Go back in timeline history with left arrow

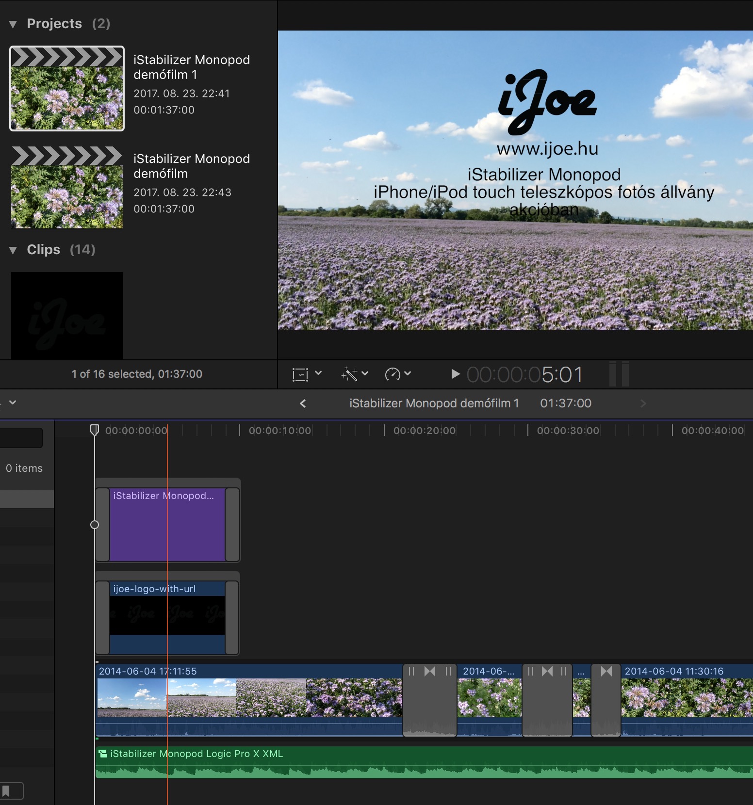pos(303,403)
